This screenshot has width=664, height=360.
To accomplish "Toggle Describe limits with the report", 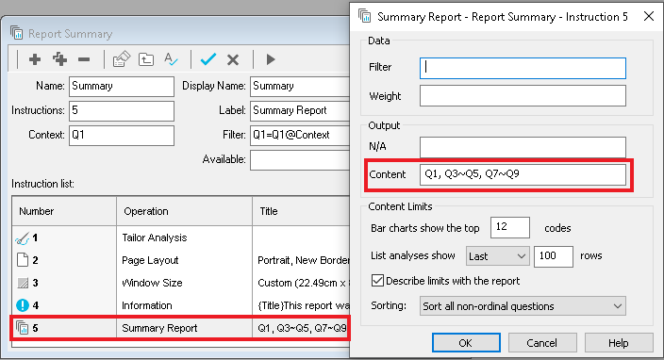I will [377, 281].
